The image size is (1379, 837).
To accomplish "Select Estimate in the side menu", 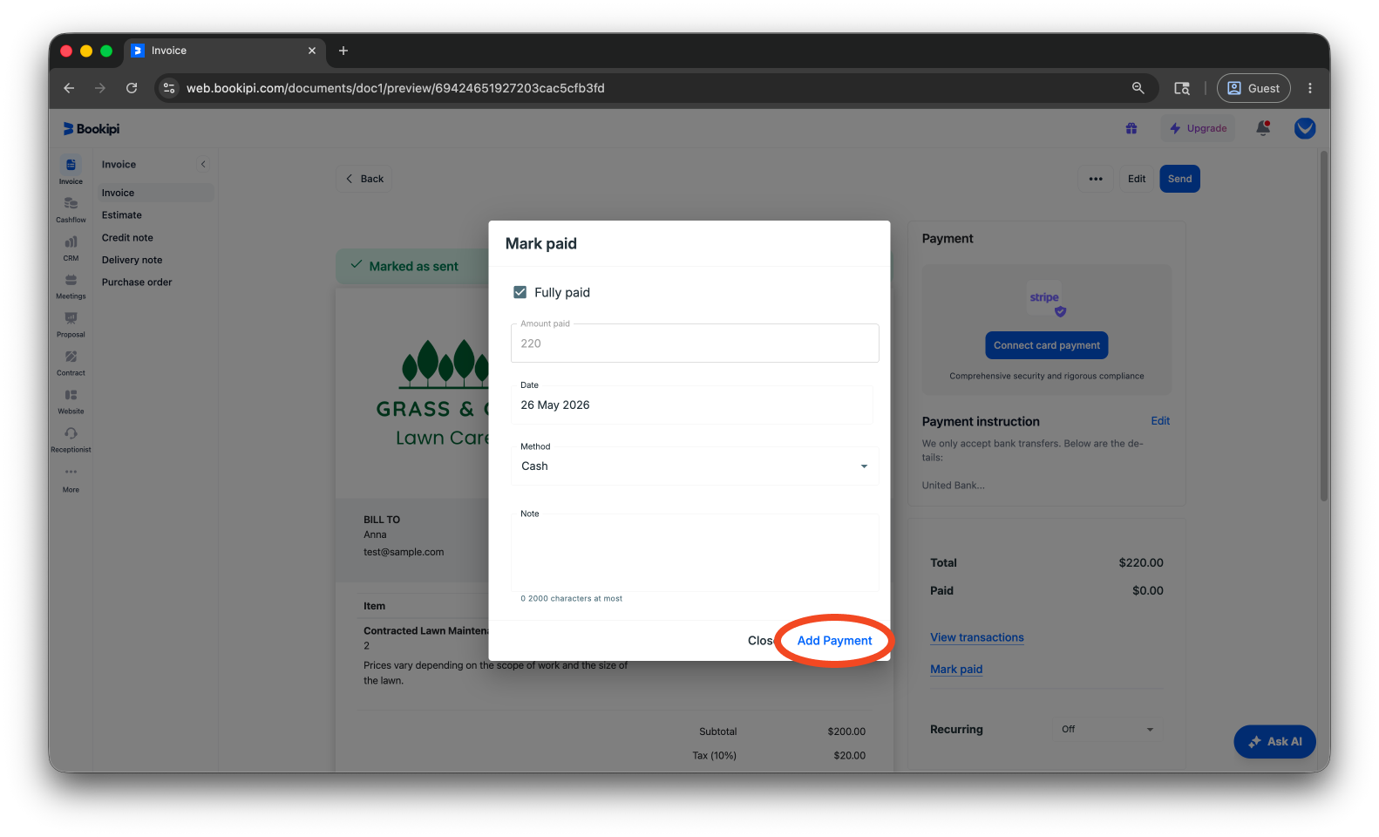I will pyautogui.click(x=122, y=215).
